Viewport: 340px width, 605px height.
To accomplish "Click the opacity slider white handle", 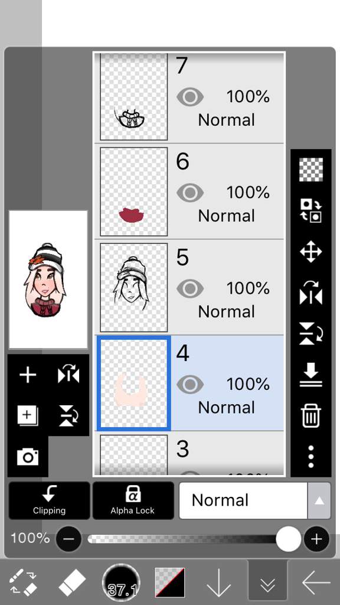I will [288, 539].
